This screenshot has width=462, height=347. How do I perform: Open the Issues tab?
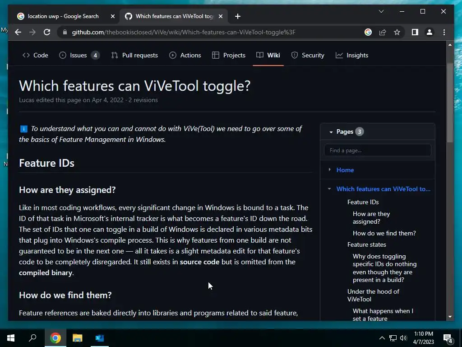(79, 55)
